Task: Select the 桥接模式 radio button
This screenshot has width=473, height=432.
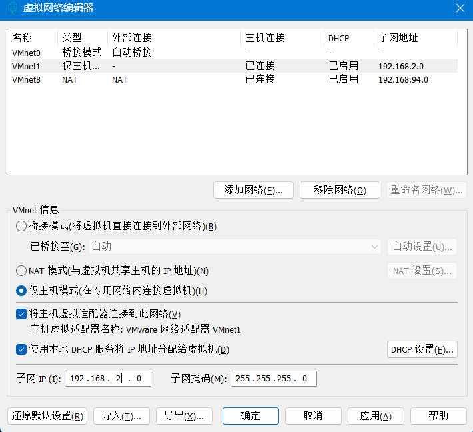Action: (21, 226)
